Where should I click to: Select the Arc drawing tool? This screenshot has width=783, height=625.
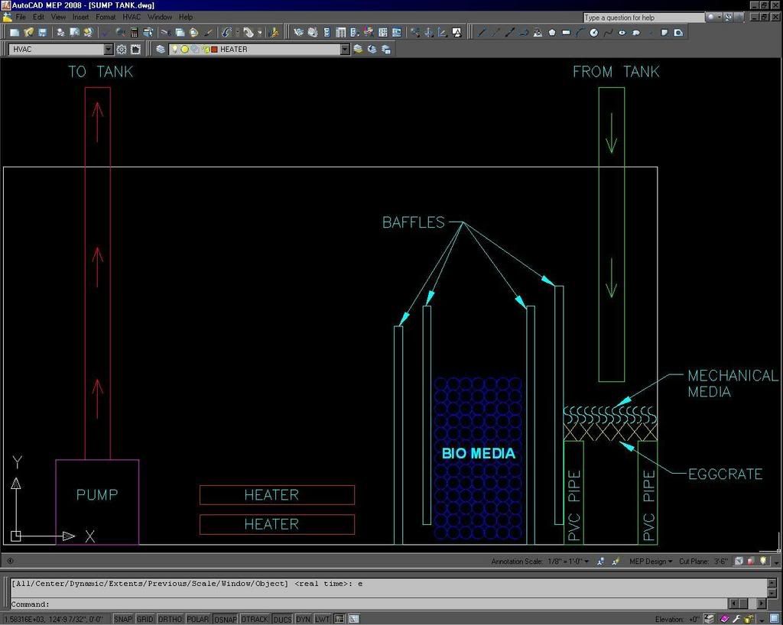[x=580, y=32]
